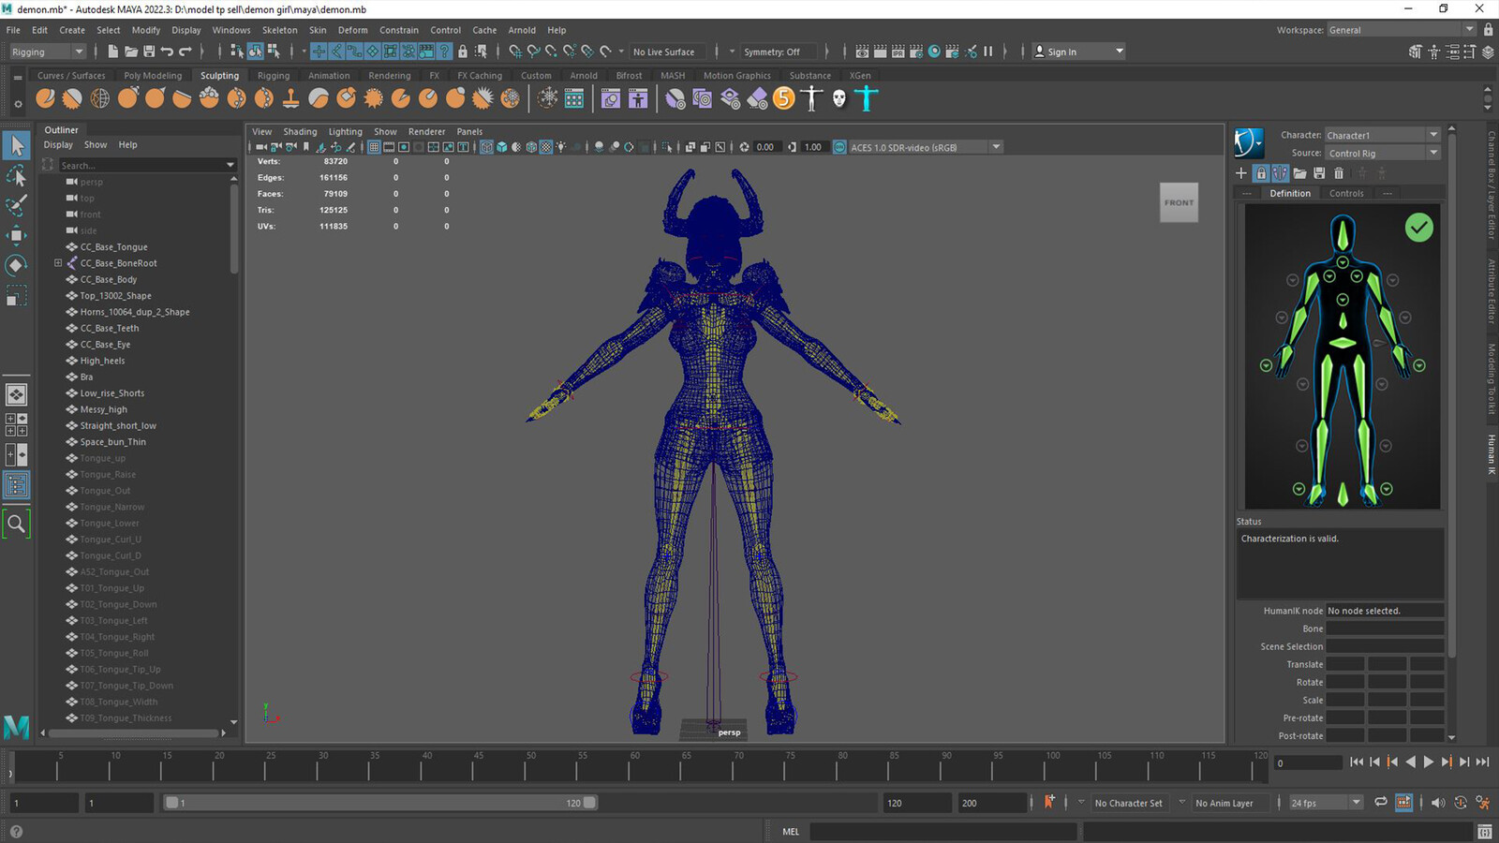Screen dimensions: 1499x843
Task: Select the Lasso selection tool
Action: coord(16,175)
